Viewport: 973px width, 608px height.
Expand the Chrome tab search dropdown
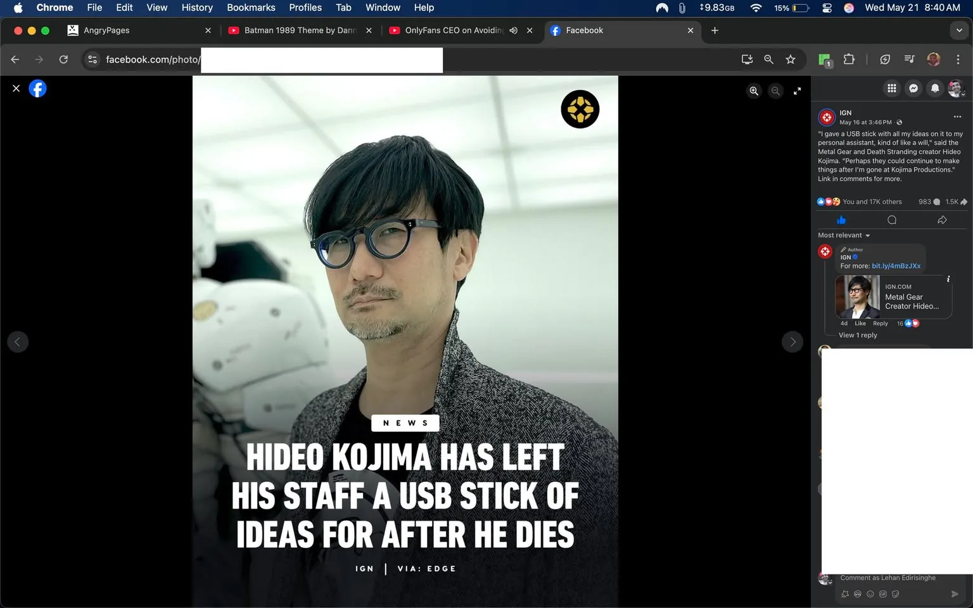(x=959, y=30)
